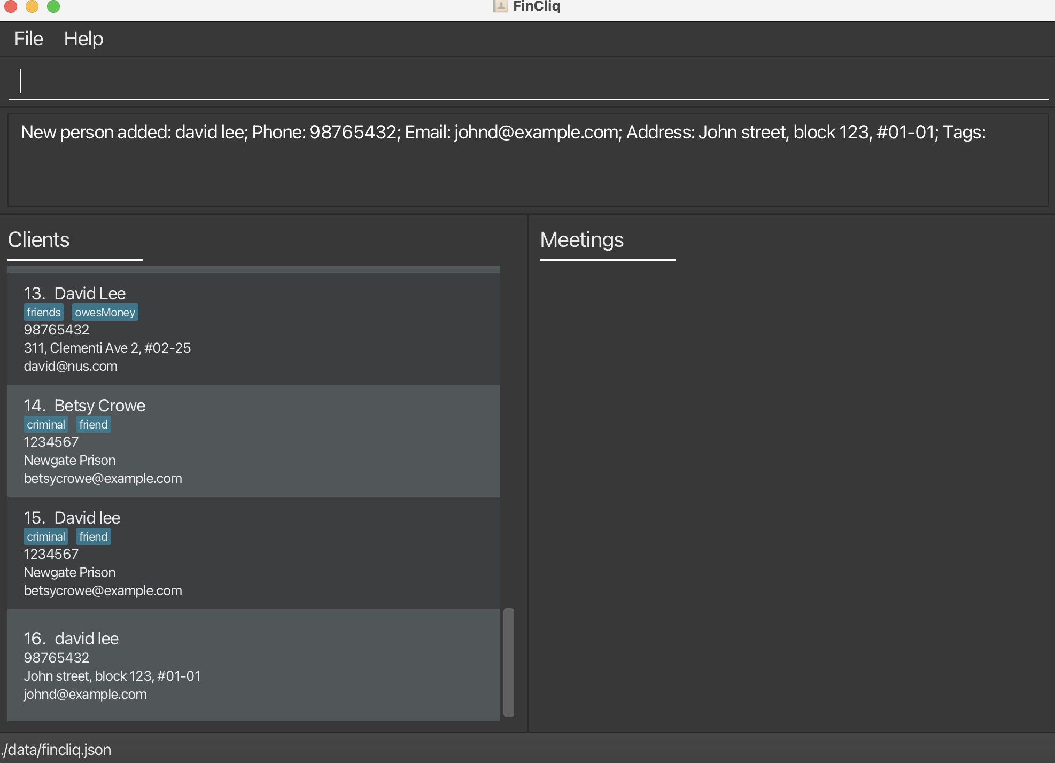Screen dimensions: 1055x763
Task: Click the email johnd@example.com in client 16
Action: [85, 694]
